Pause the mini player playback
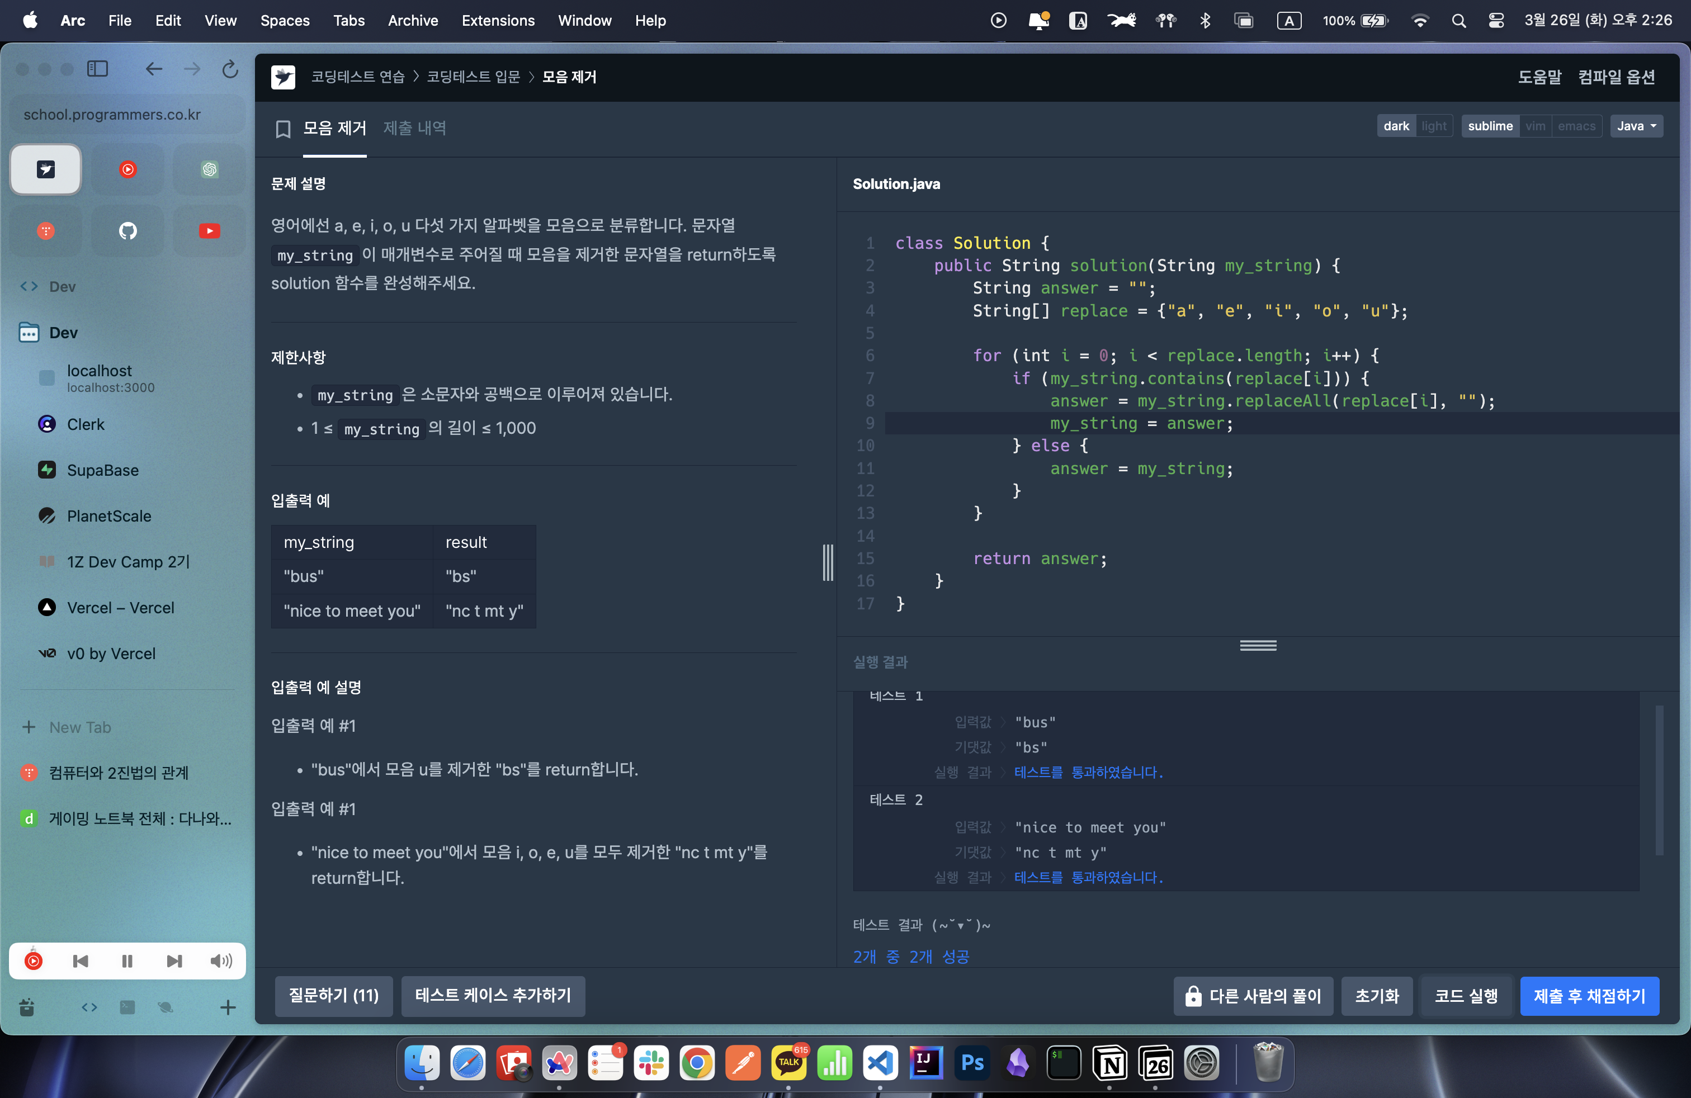The height and width of the screenshot is (1098, 1691). tap(127, 961)
